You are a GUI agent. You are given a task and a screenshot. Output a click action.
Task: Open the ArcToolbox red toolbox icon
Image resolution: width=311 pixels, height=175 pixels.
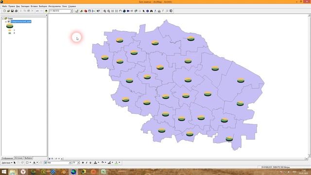[86, 11]
